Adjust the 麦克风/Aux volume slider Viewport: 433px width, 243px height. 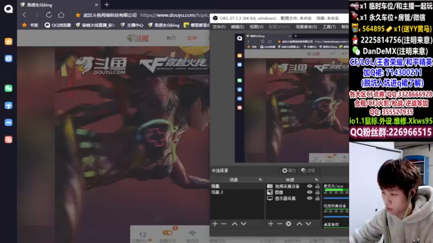click(336, 198)
